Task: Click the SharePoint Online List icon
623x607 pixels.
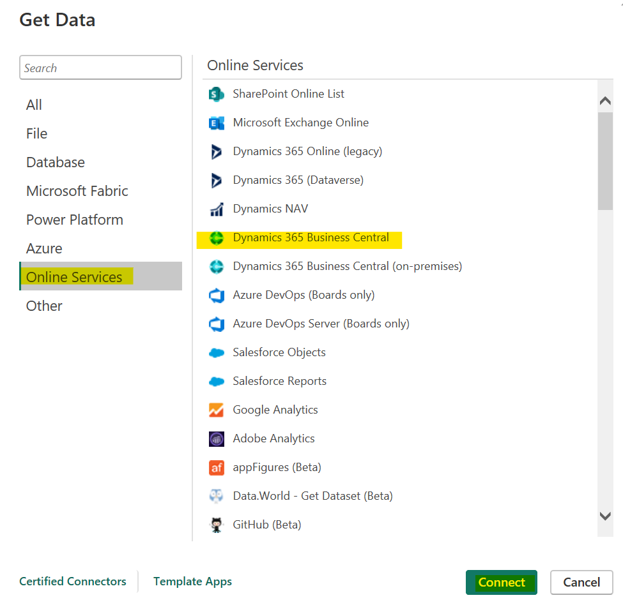Action: (x=217, y=94)
